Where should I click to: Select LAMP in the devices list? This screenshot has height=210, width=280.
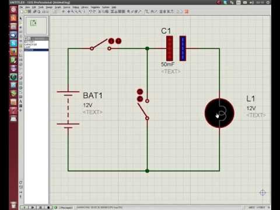pos(36,47)
